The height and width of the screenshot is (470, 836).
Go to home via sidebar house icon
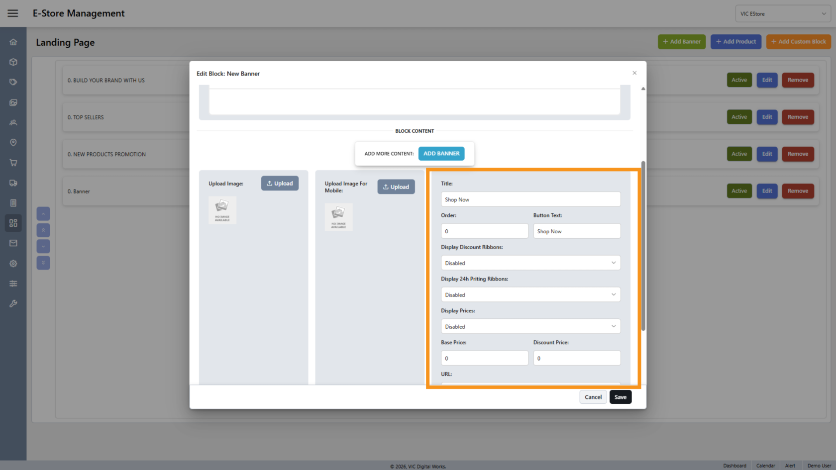point(13,42)
